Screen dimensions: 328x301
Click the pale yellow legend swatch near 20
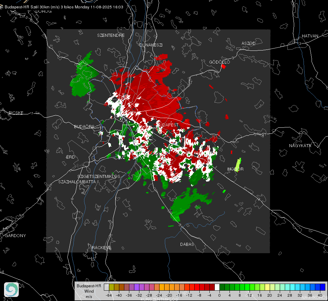(267, 287)
